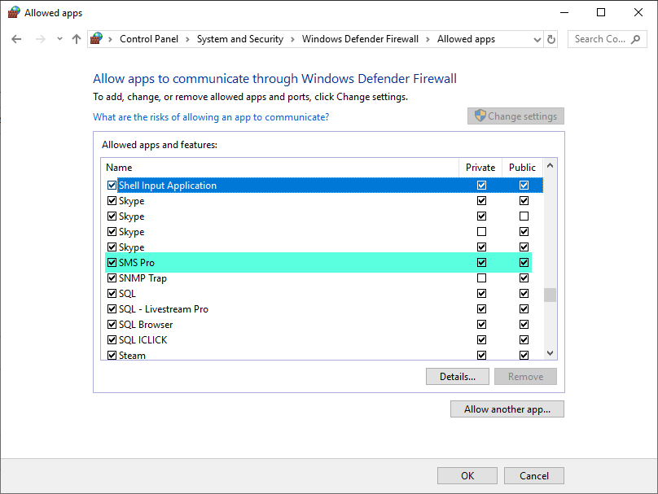Expand chevron after Windows Defender Firewall
Screen dimensions: 658x494
coord(428,39)
